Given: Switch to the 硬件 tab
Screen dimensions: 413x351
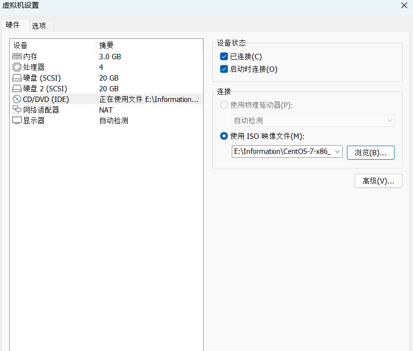Looking at the screenshot, I should (13, 25).
